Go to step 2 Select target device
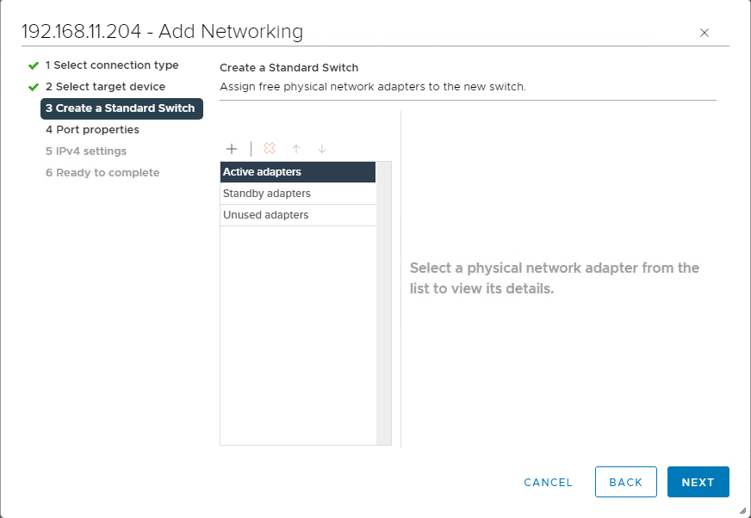 105,87
